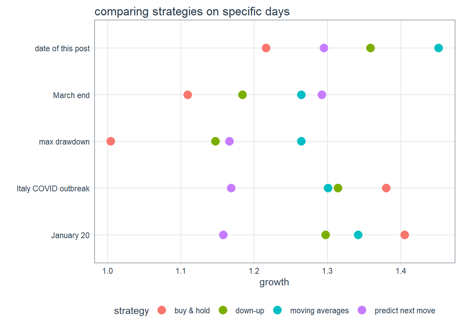Screen dimensions: 460x328
Task: Select the buy & hold point for max drawdown
Action: point(111,141)
